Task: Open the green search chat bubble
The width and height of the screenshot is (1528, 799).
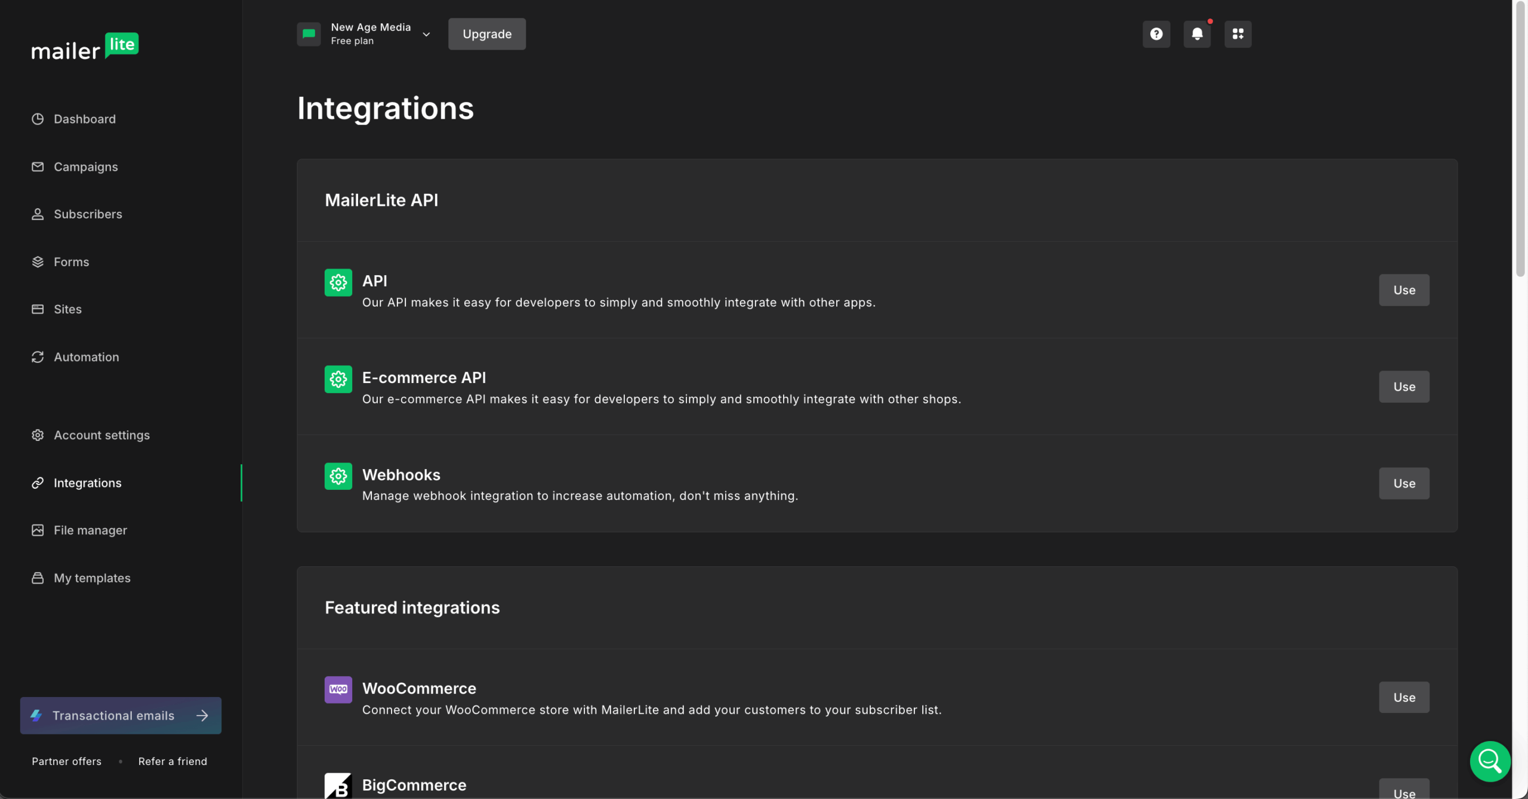Action: click(1490, 761)
